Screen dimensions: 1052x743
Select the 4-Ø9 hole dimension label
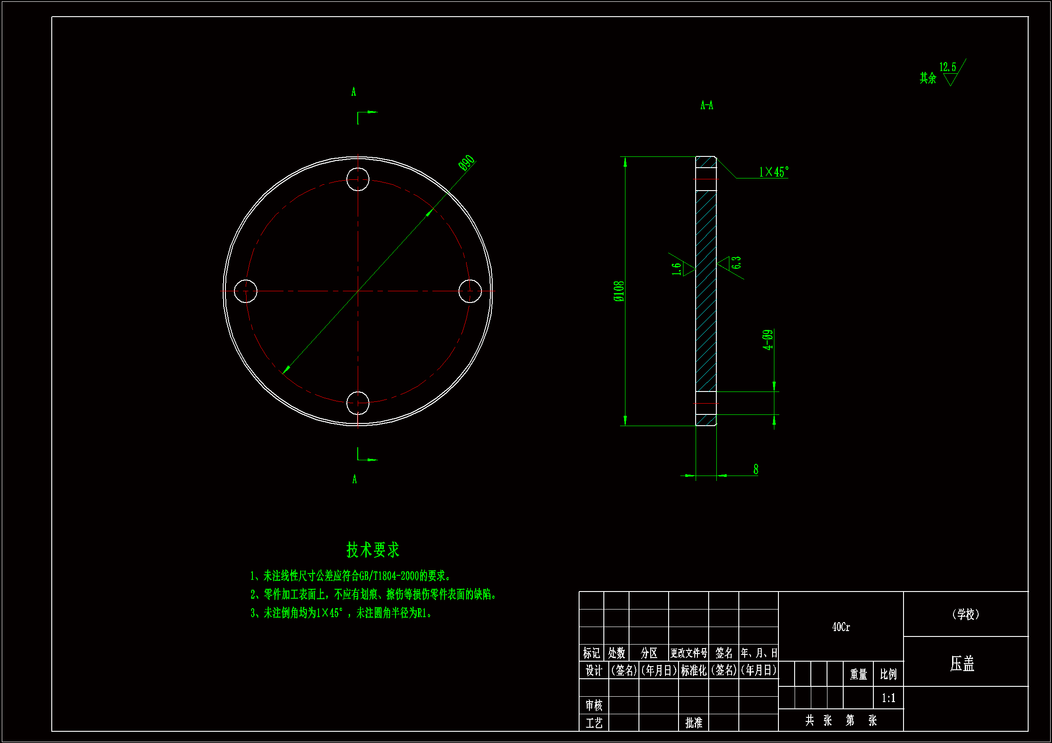[768, 340]
